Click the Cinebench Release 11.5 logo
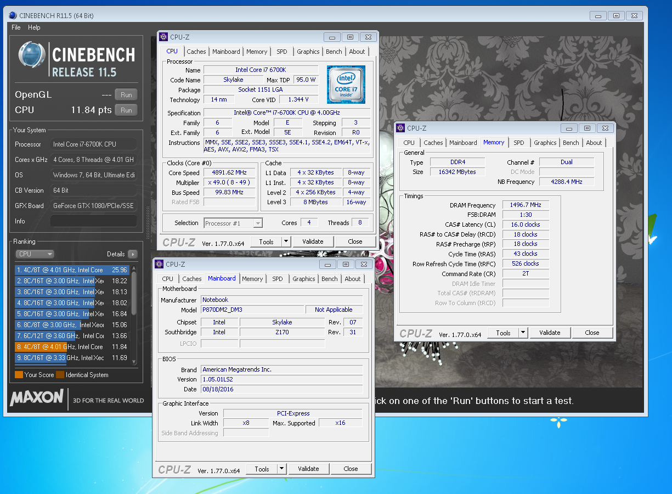This screenshot has width=672, height=494. (x=76, y=59)
